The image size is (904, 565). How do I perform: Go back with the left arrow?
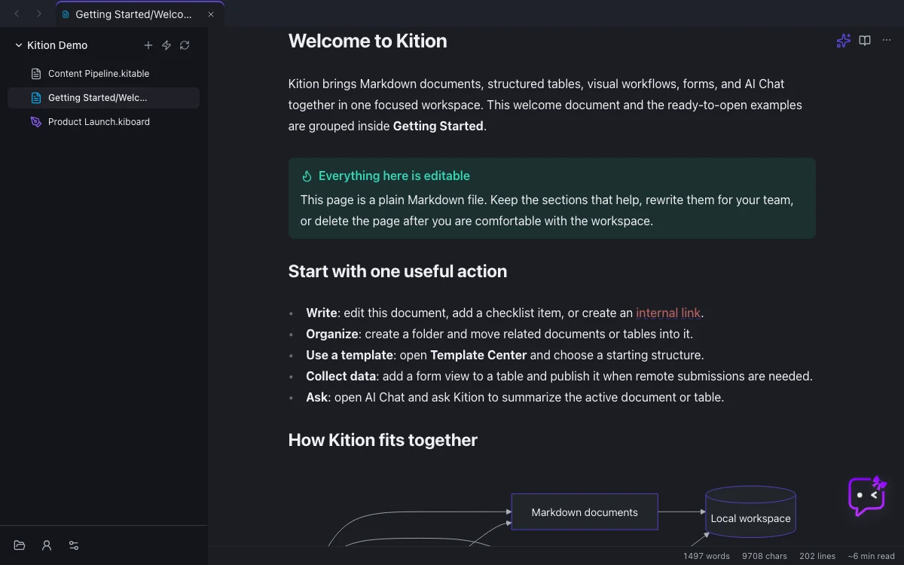(17, 14)
